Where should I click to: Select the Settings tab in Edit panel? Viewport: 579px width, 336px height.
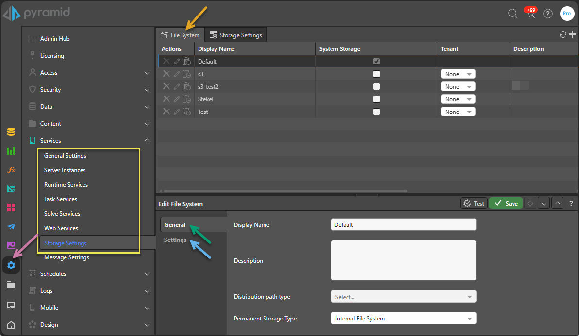coord(175,240)
